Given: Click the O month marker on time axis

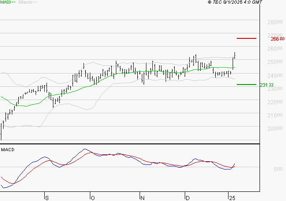Looking at the screenshot, I should 93,198.
